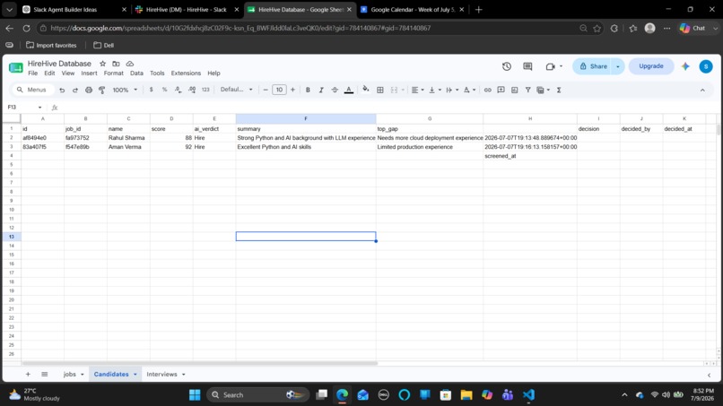Insert a comment from the toolbar

coord(501,90)
